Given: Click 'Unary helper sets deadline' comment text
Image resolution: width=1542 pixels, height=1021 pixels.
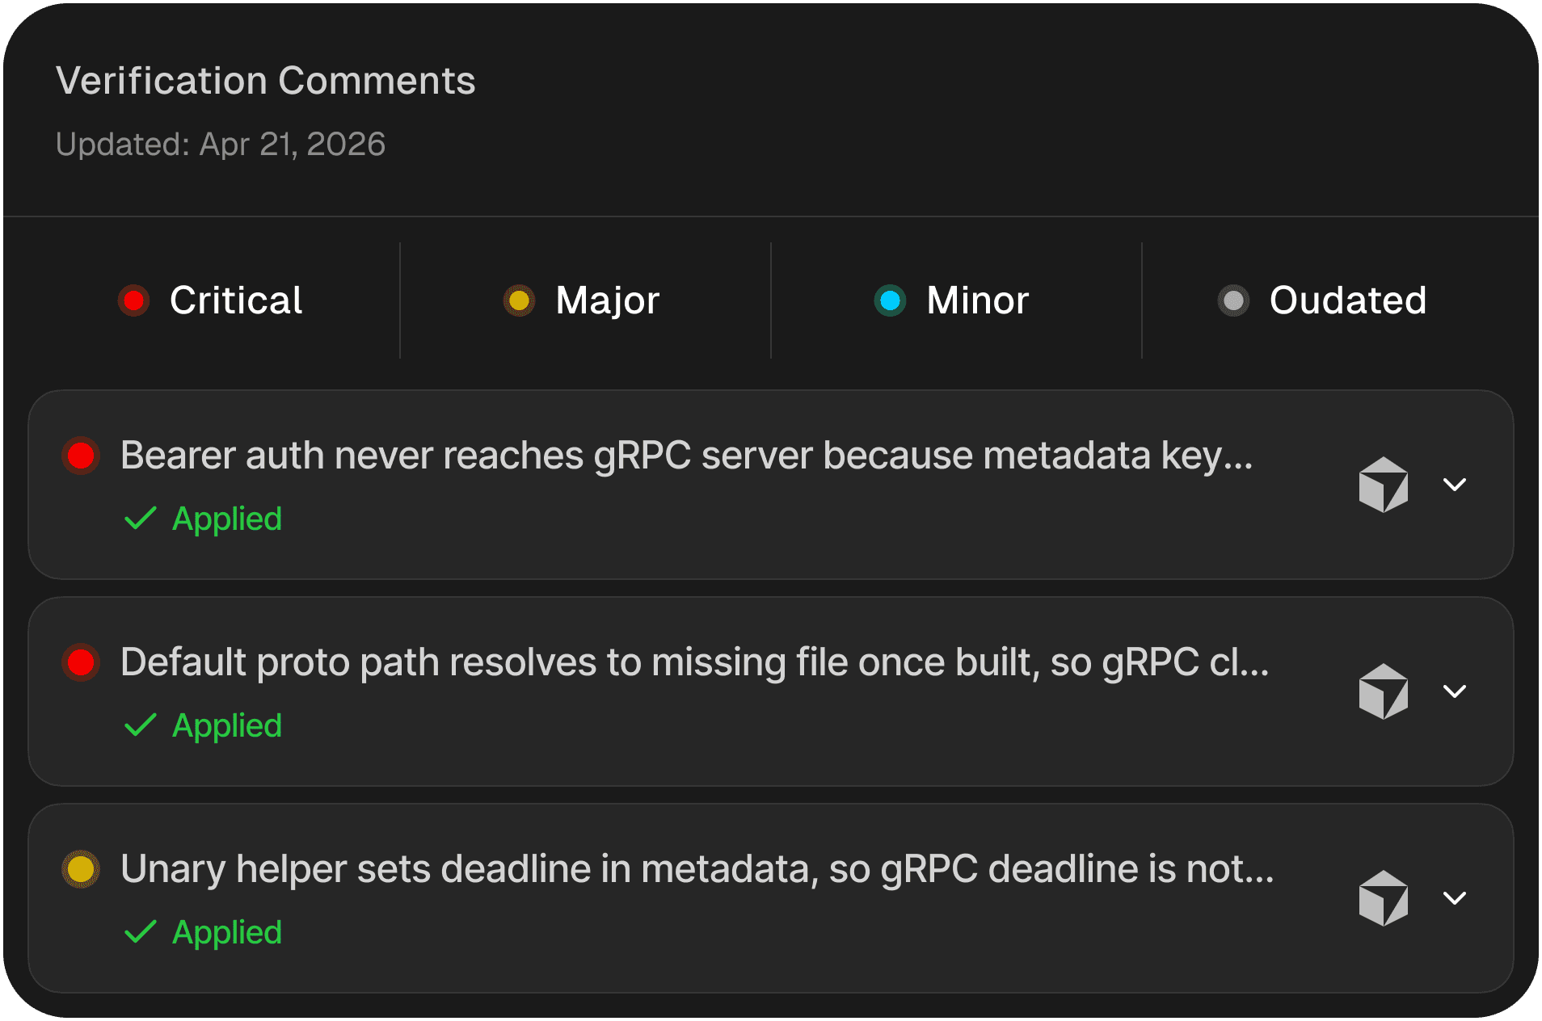Looking at the screenshot, I should tap(697, 869).
